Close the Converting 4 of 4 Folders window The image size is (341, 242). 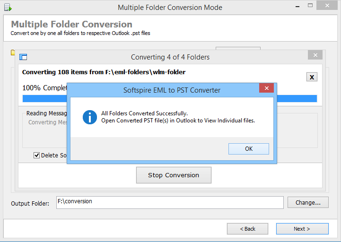(x=315, y=55)
